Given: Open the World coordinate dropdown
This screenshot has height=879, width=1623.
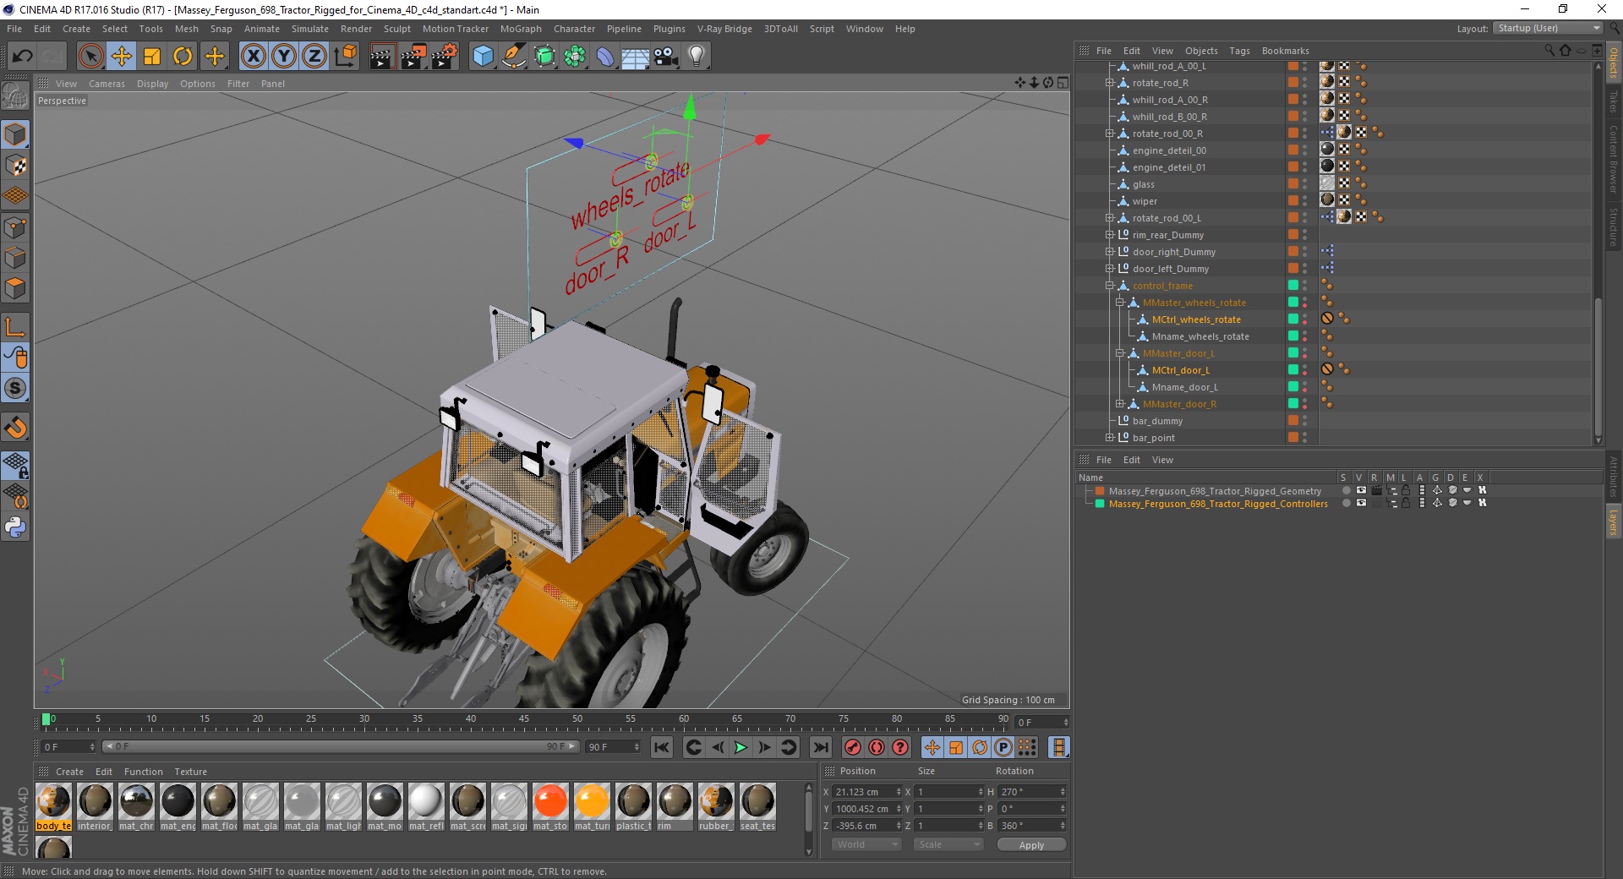Looking at the screenshot, I should (x=866, y=844).
